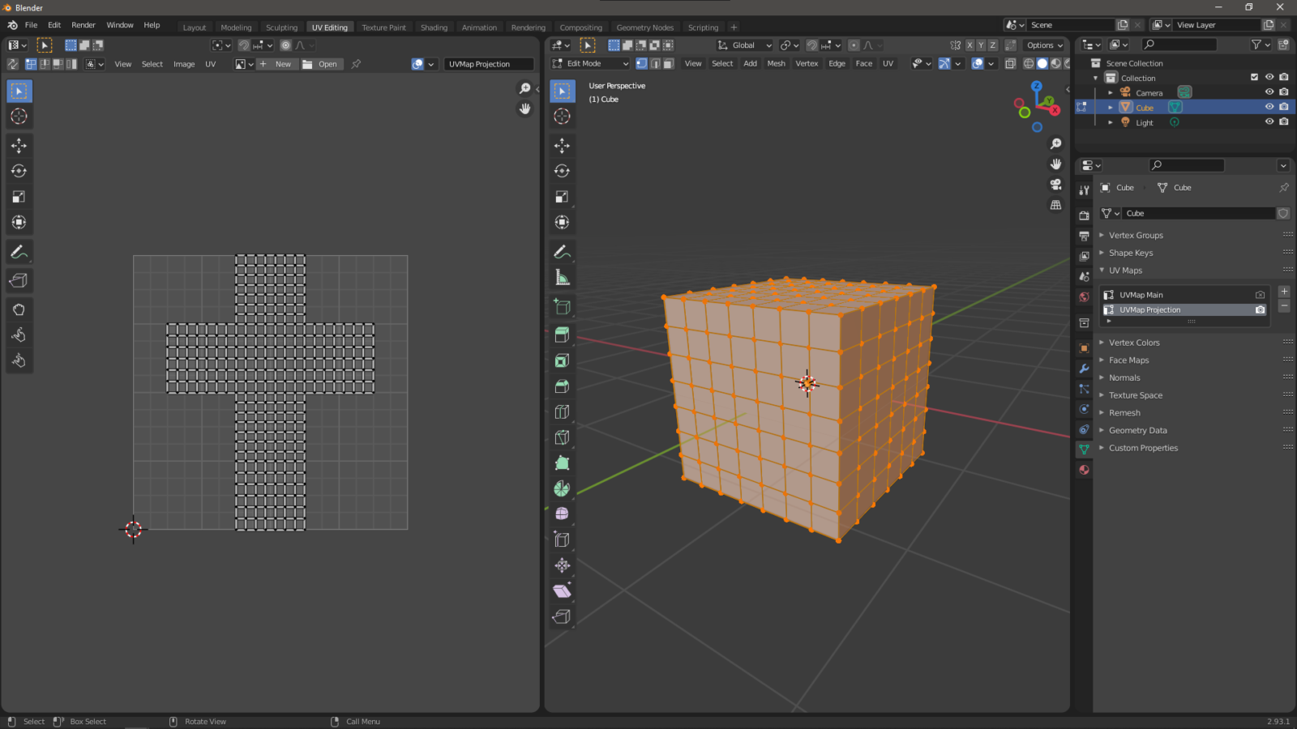Select the Move tool in the UV editor

point(19,146)
